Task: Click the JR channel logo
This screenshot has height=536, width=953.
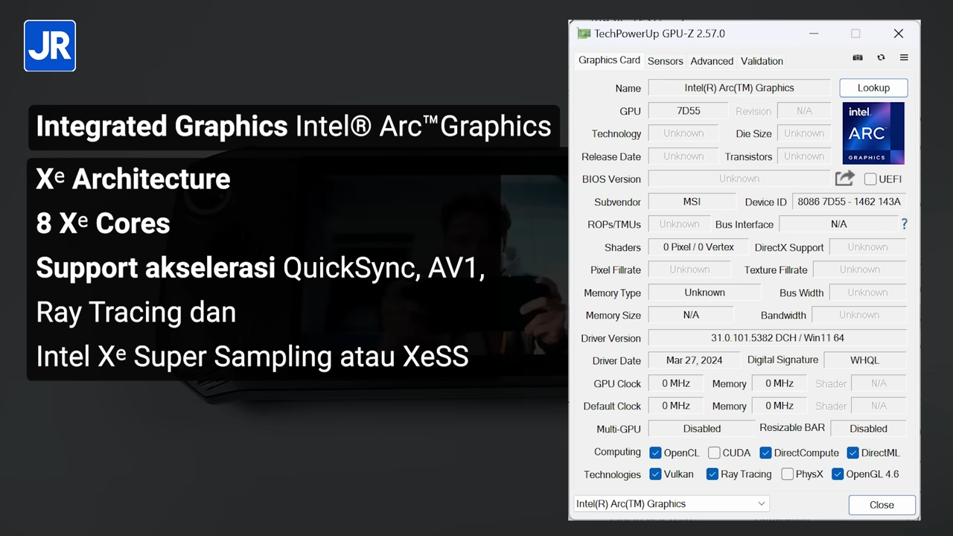Action: [50, 46]
